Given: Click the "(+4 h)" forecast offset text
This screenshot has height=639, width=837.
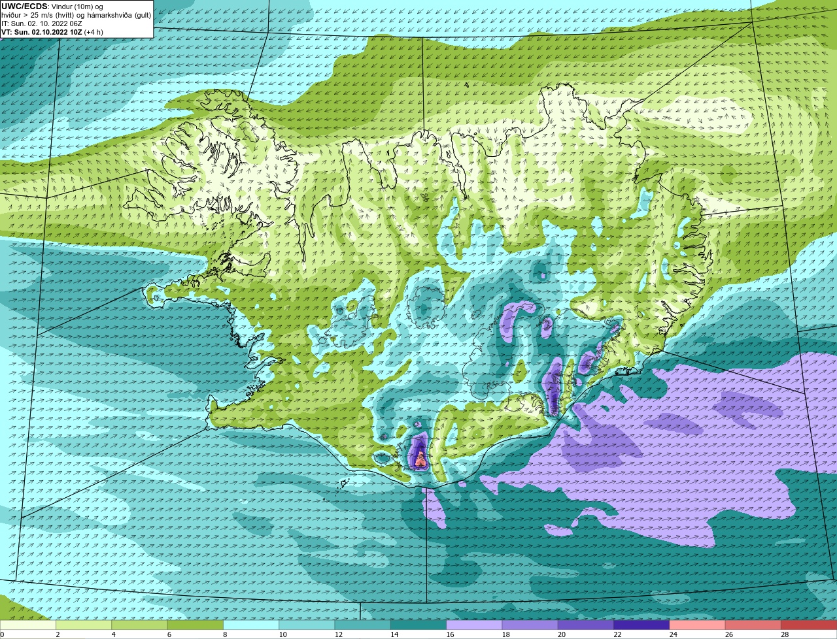Looking at the screenshot, I should coord(94,32).
